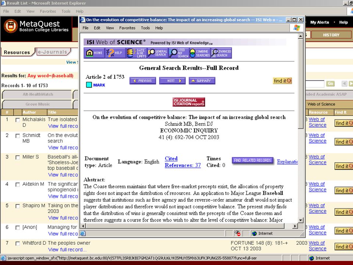Tick the MARK checkbox for this article
Viewport: 353px width, 265px height.
coord(89,85)
